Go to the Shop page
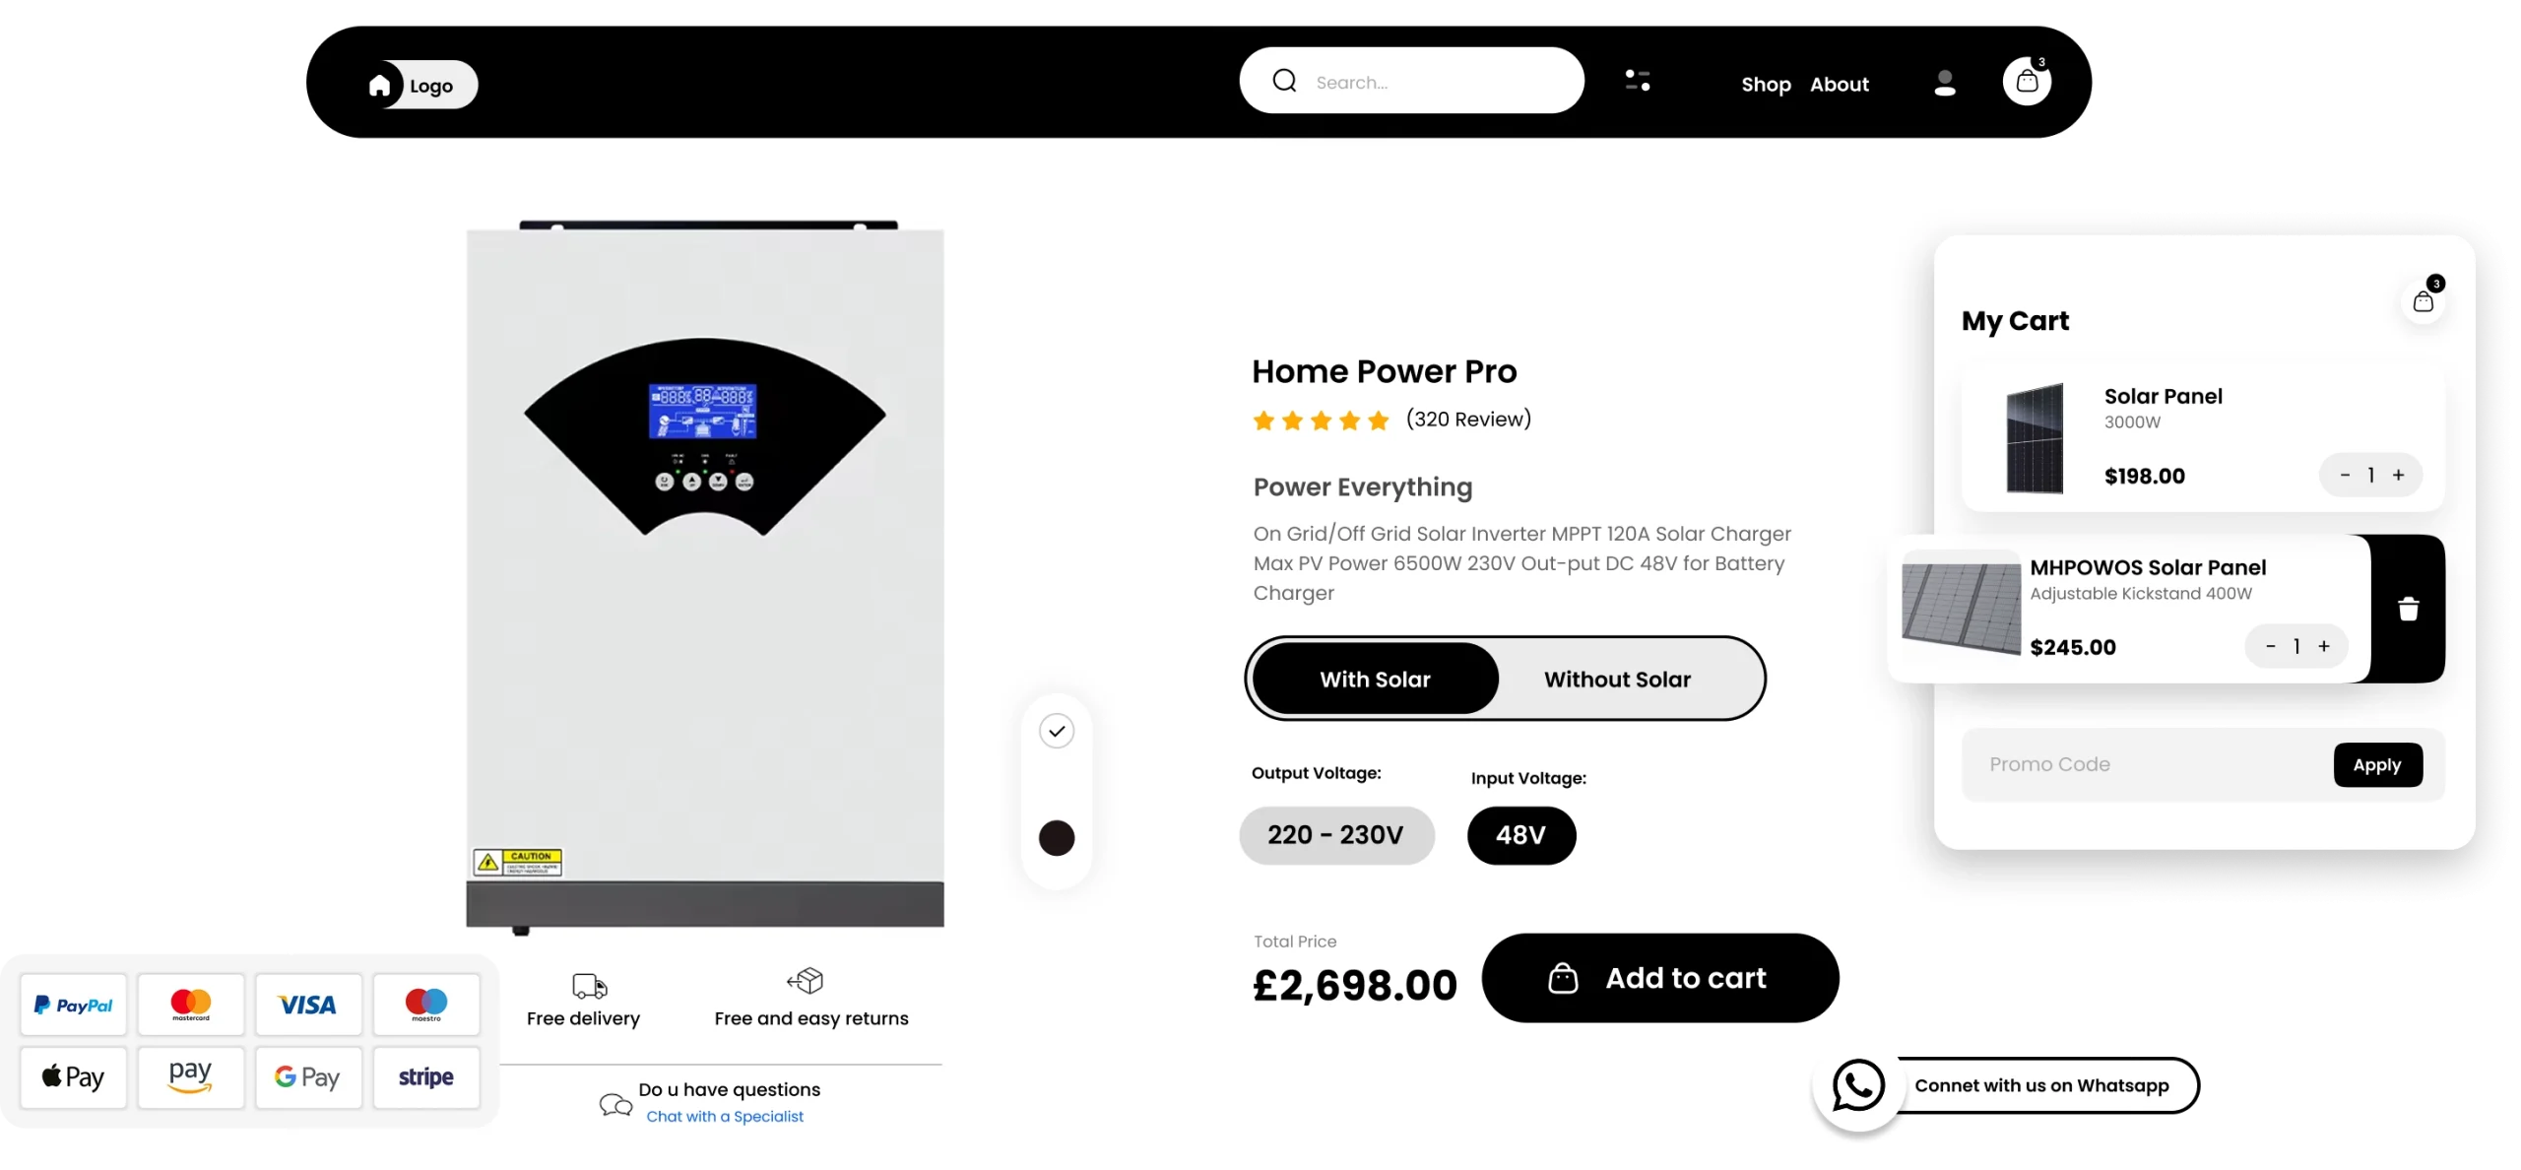 click(x=1766, y=85)
